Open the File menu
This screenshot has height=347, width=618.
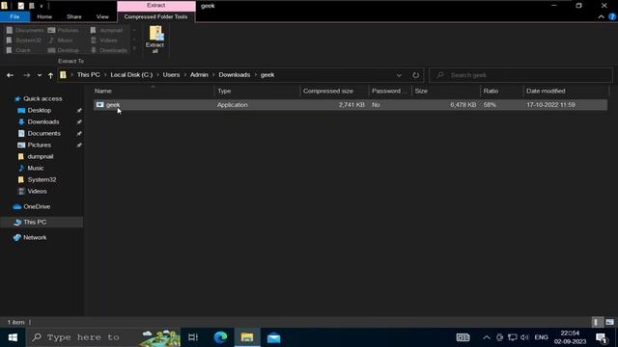[x=15, y=17]
